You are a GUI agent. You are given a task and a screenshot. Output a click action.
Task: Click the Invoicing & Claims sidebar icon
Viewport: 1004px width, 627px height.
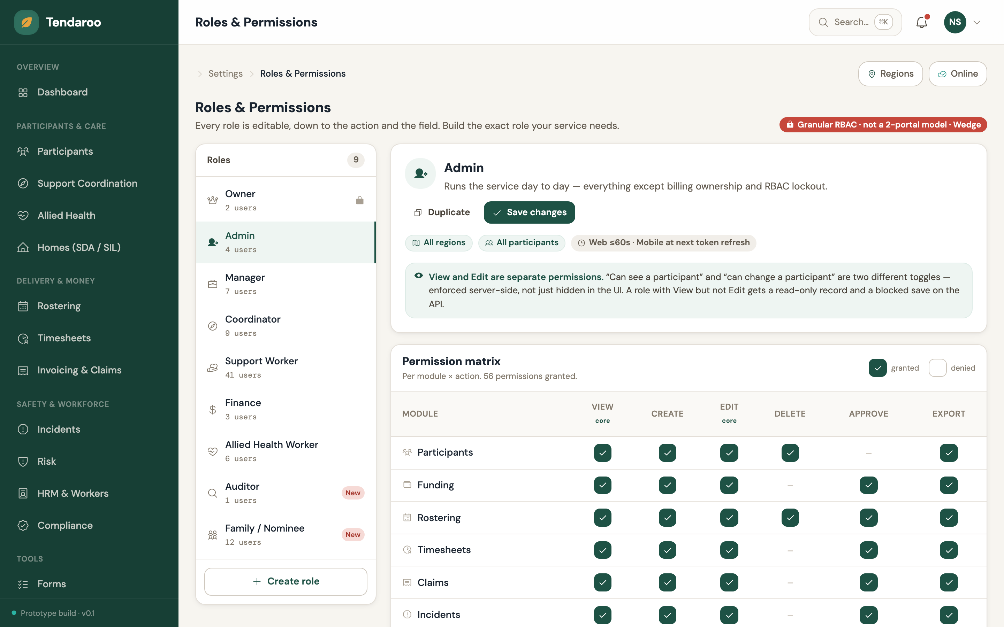tap(23, 370)
